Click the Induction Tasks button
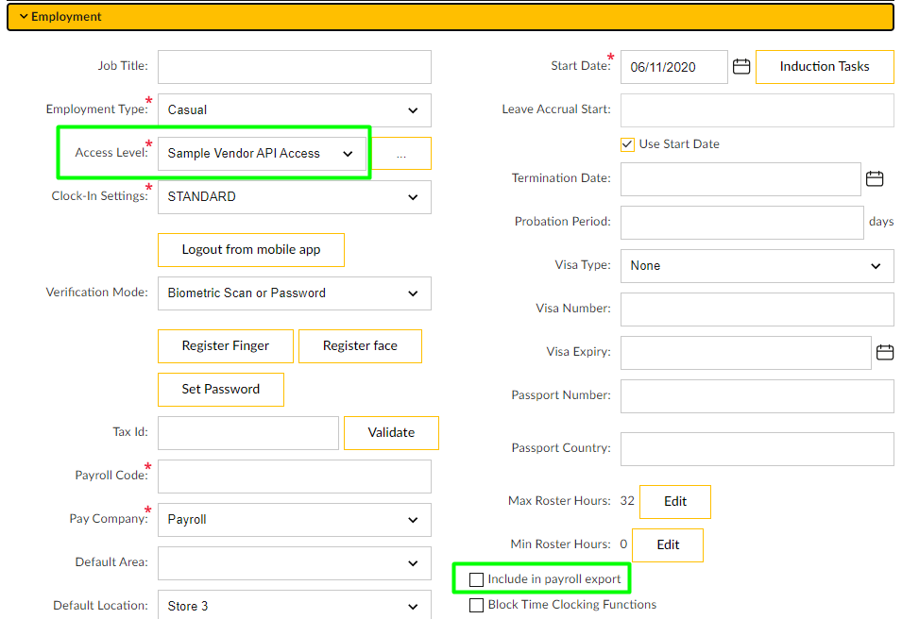The height and width of the screenshot is (619, 902). click(x=825, y=67)
